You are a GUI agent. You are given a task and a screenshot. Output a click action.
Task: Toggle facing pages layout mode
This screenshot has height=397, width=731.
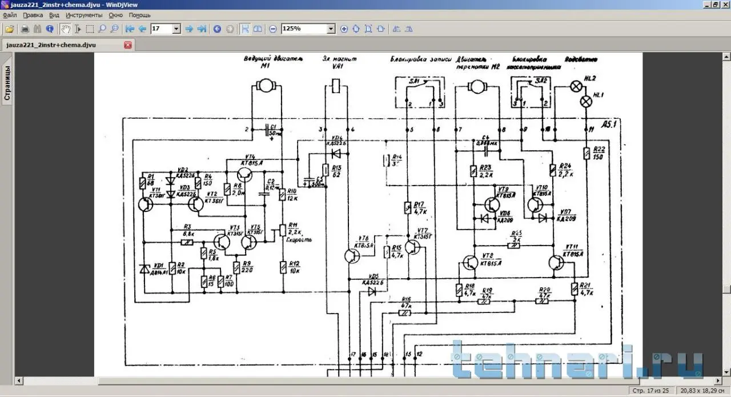point(258,29)
